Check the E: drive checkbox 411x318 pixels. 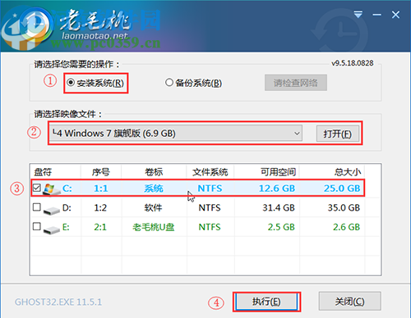37,226
